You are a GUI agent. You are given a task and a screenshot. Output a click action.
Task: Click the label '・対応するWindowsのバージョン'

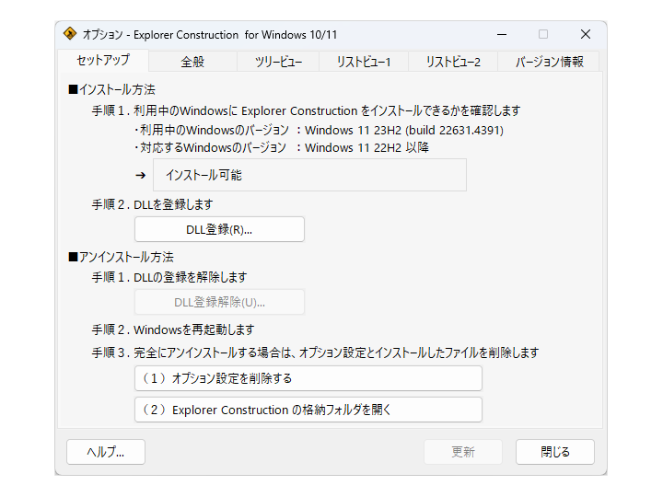coord(210,147)
